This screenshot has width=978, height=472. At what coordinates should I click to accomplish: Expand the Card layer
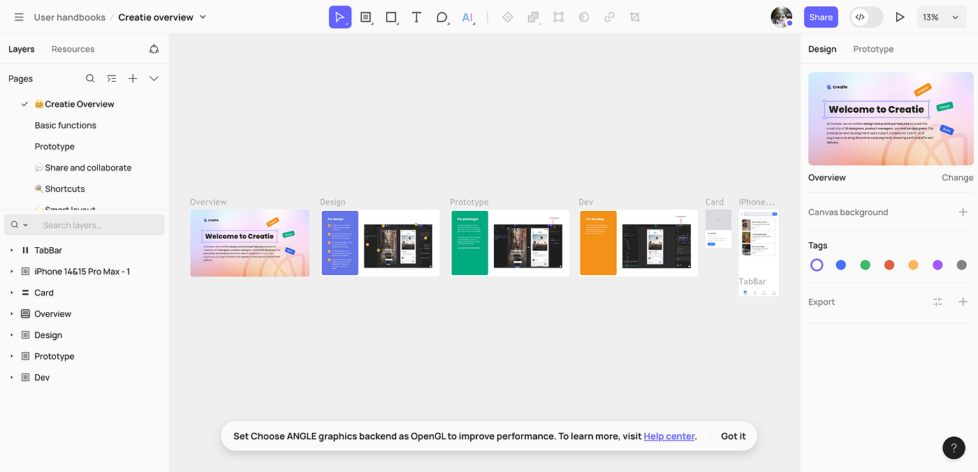click(x=11, y=293)
